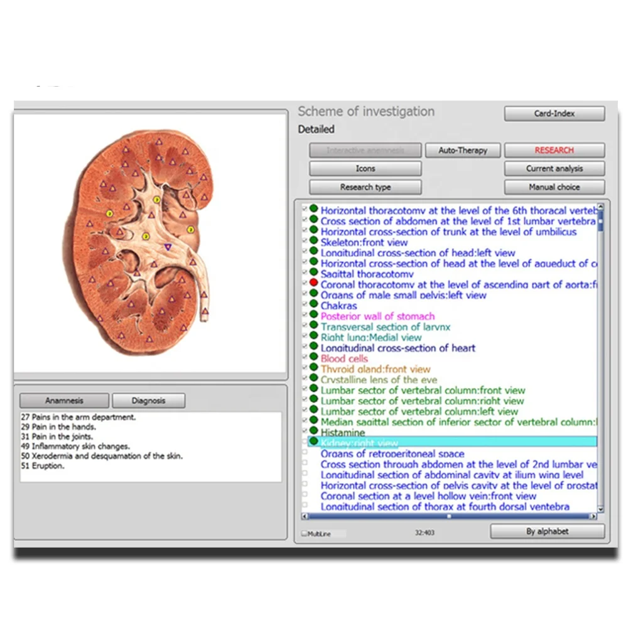The image size is (628, 628).
Task: Click '29 Pain in the hands.' entry
Action: coord(58,426)
